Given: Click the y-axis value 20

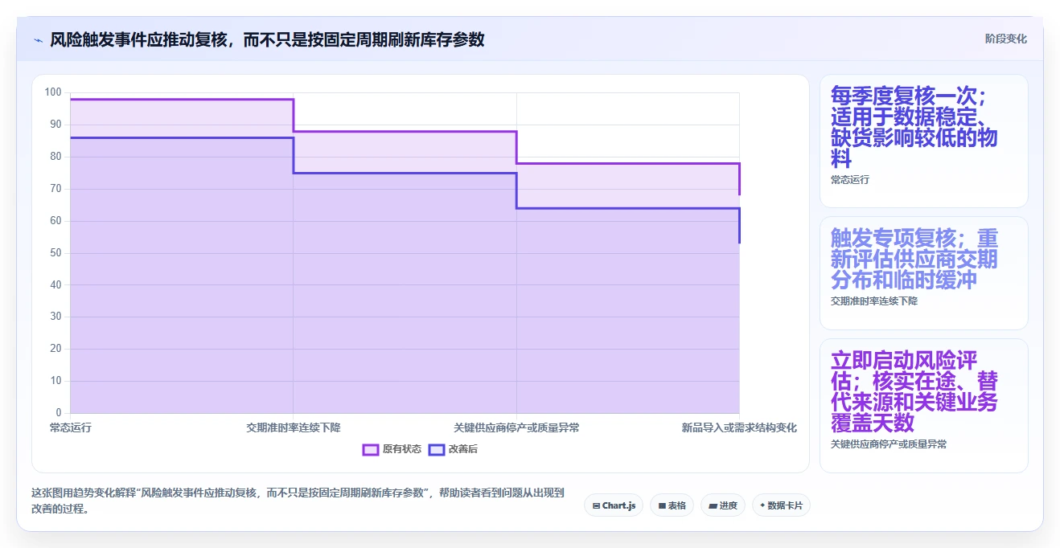Looking at the screenshot, I should tap(55, 349).
